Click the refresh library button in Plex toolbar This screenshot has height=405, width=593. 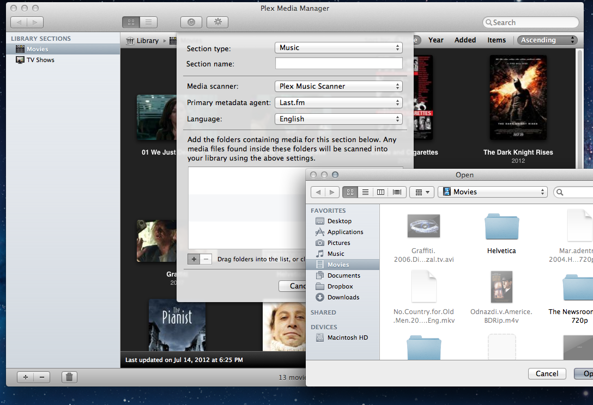pos(191,22)
